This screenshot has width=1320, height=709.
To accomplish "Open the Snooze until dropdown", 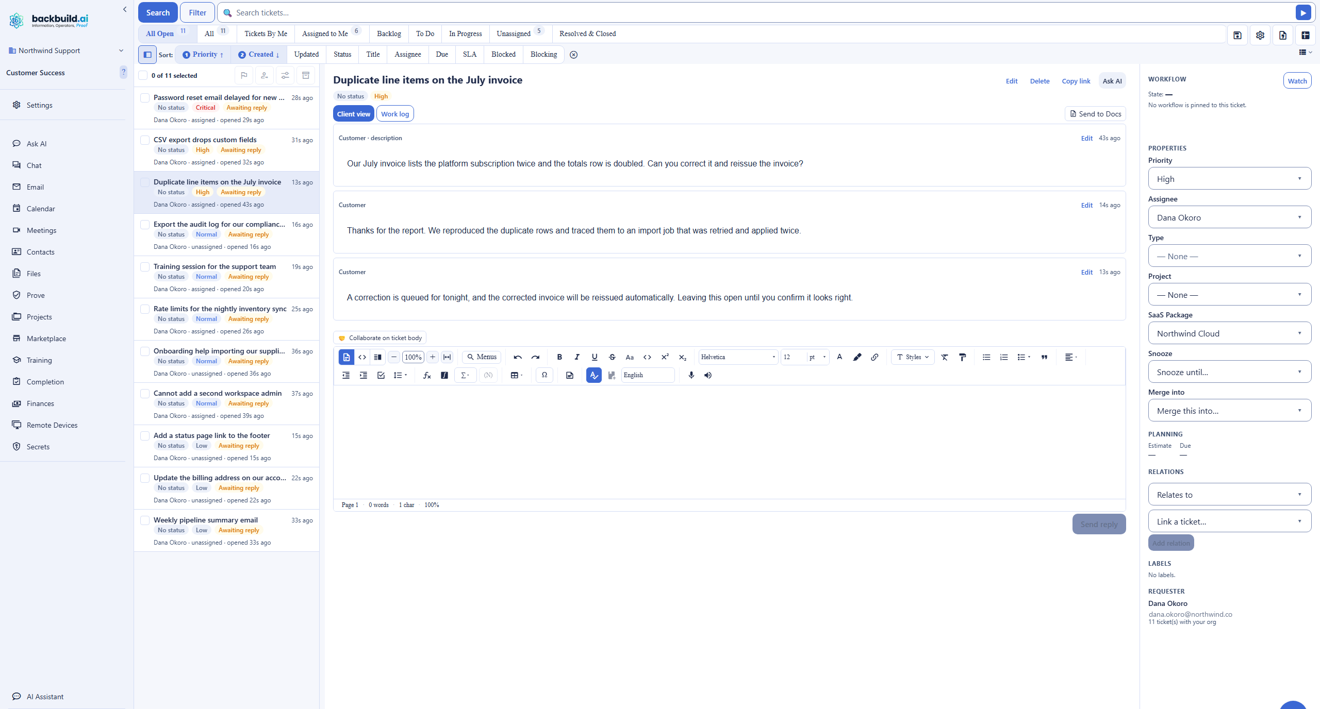I will point(1229,372).
